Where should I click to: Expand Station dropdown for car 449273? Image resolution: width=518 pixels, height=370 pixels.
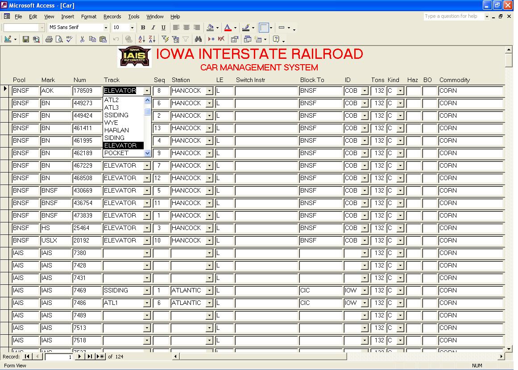point(209,103)
